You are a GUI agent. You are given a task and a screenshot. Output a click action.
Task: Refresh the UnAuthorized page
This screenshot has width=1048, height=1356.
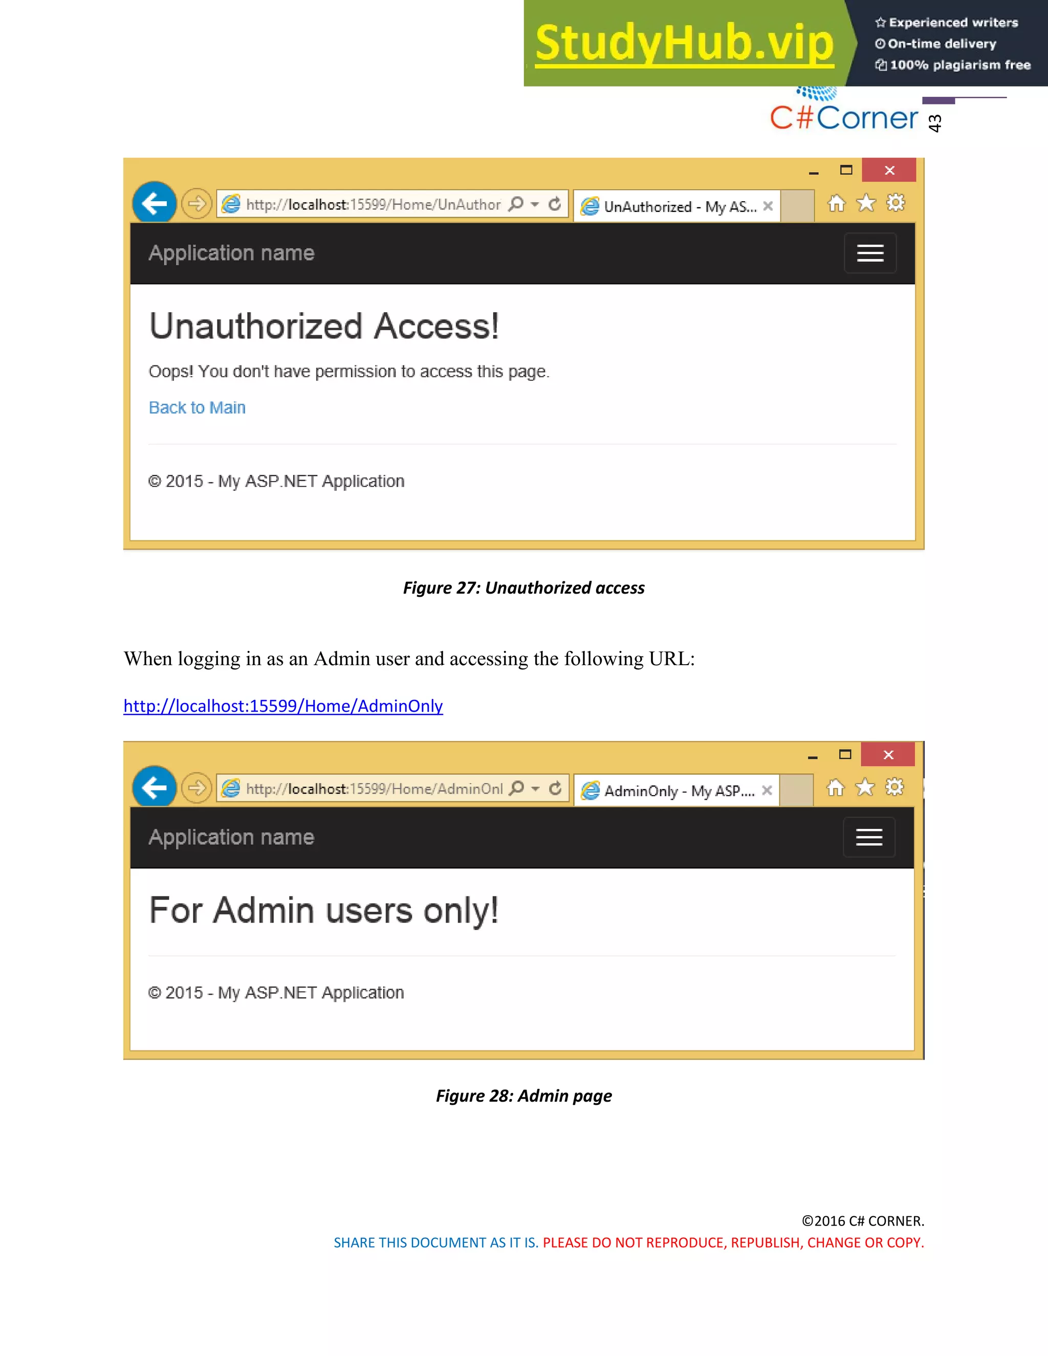555,204
